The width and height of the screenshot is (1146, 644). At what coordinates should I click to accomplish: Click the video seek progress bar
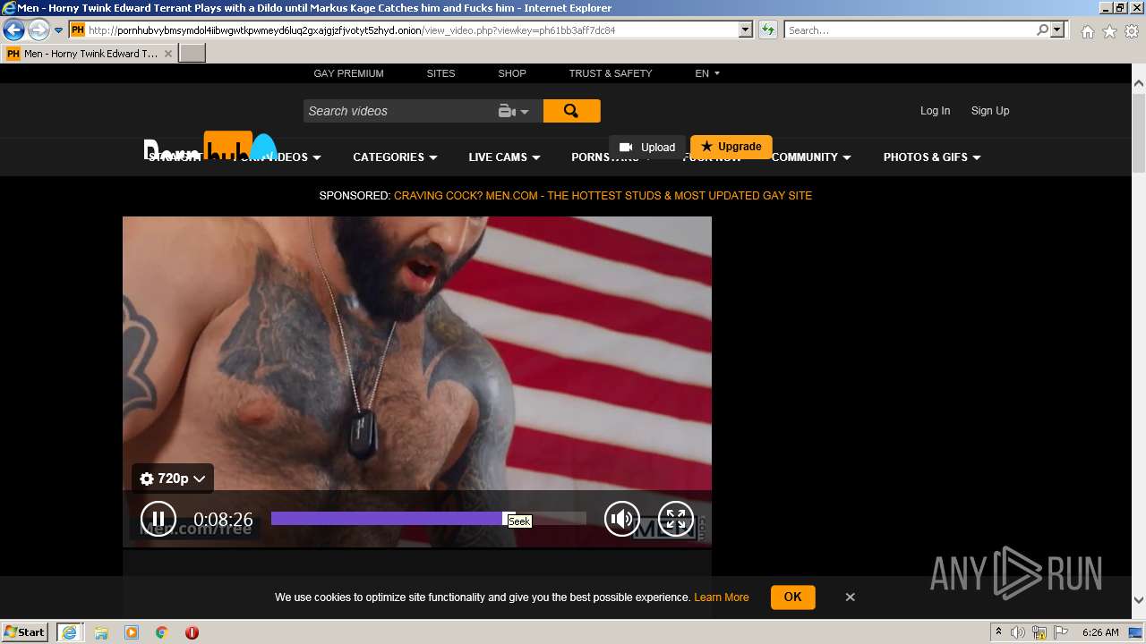[429, 519]
